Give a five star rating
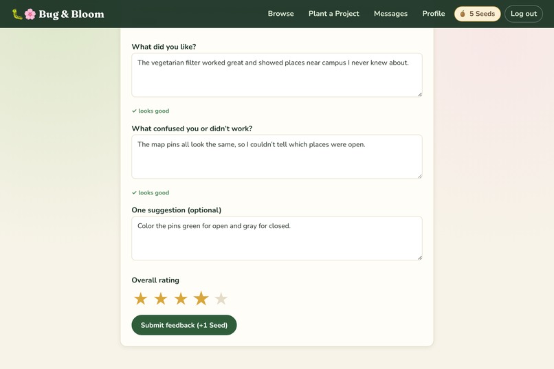Viewport: 554px width, 369px height. pos(221,299)
